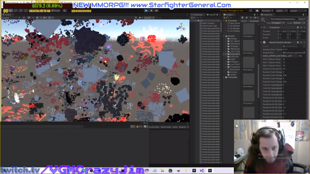The width and height of the screenshot is (310, 174).
Task: Expand the 3D Jellyfish folder
Action: tap(226, 41)
